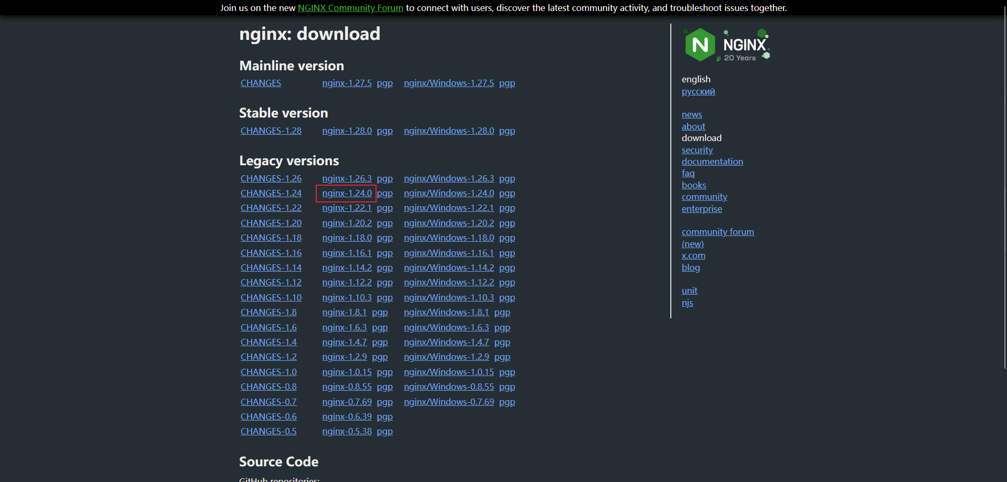Download nginx-0.5.38 source
This screenshot has height=482, width=1007.
(x=347, y=431)
